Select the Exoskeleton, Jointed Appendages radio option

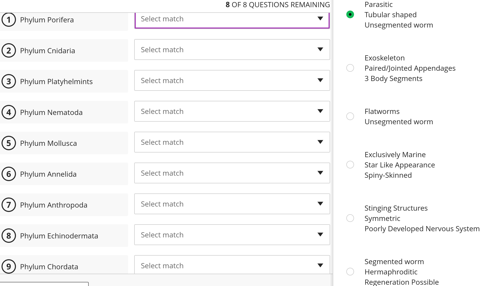(x=350, y=68)
